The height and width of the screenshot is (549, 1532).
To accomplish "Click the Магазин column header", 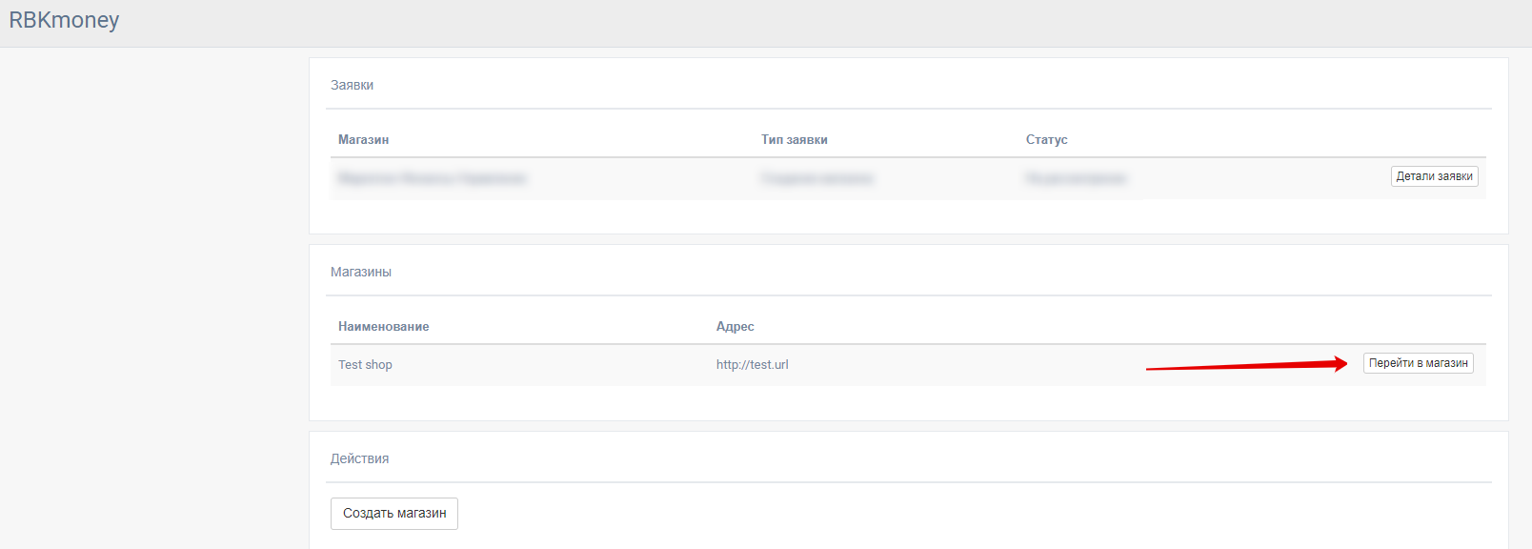I will pyautogui.click(x=363, y=139).
